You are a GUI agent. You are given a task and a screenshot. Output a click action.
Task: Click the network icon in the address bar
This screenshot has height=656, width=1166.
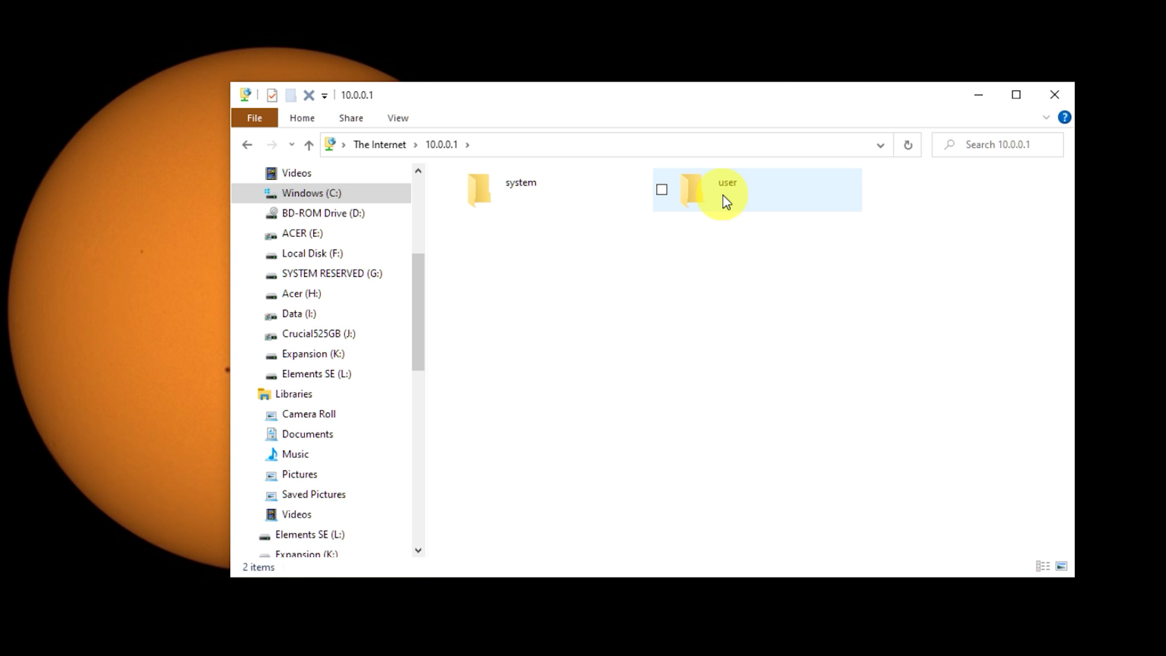click(330, 144)
